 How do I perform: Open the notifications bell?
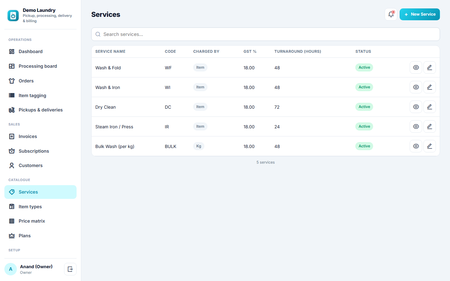(x=391, y=14)
